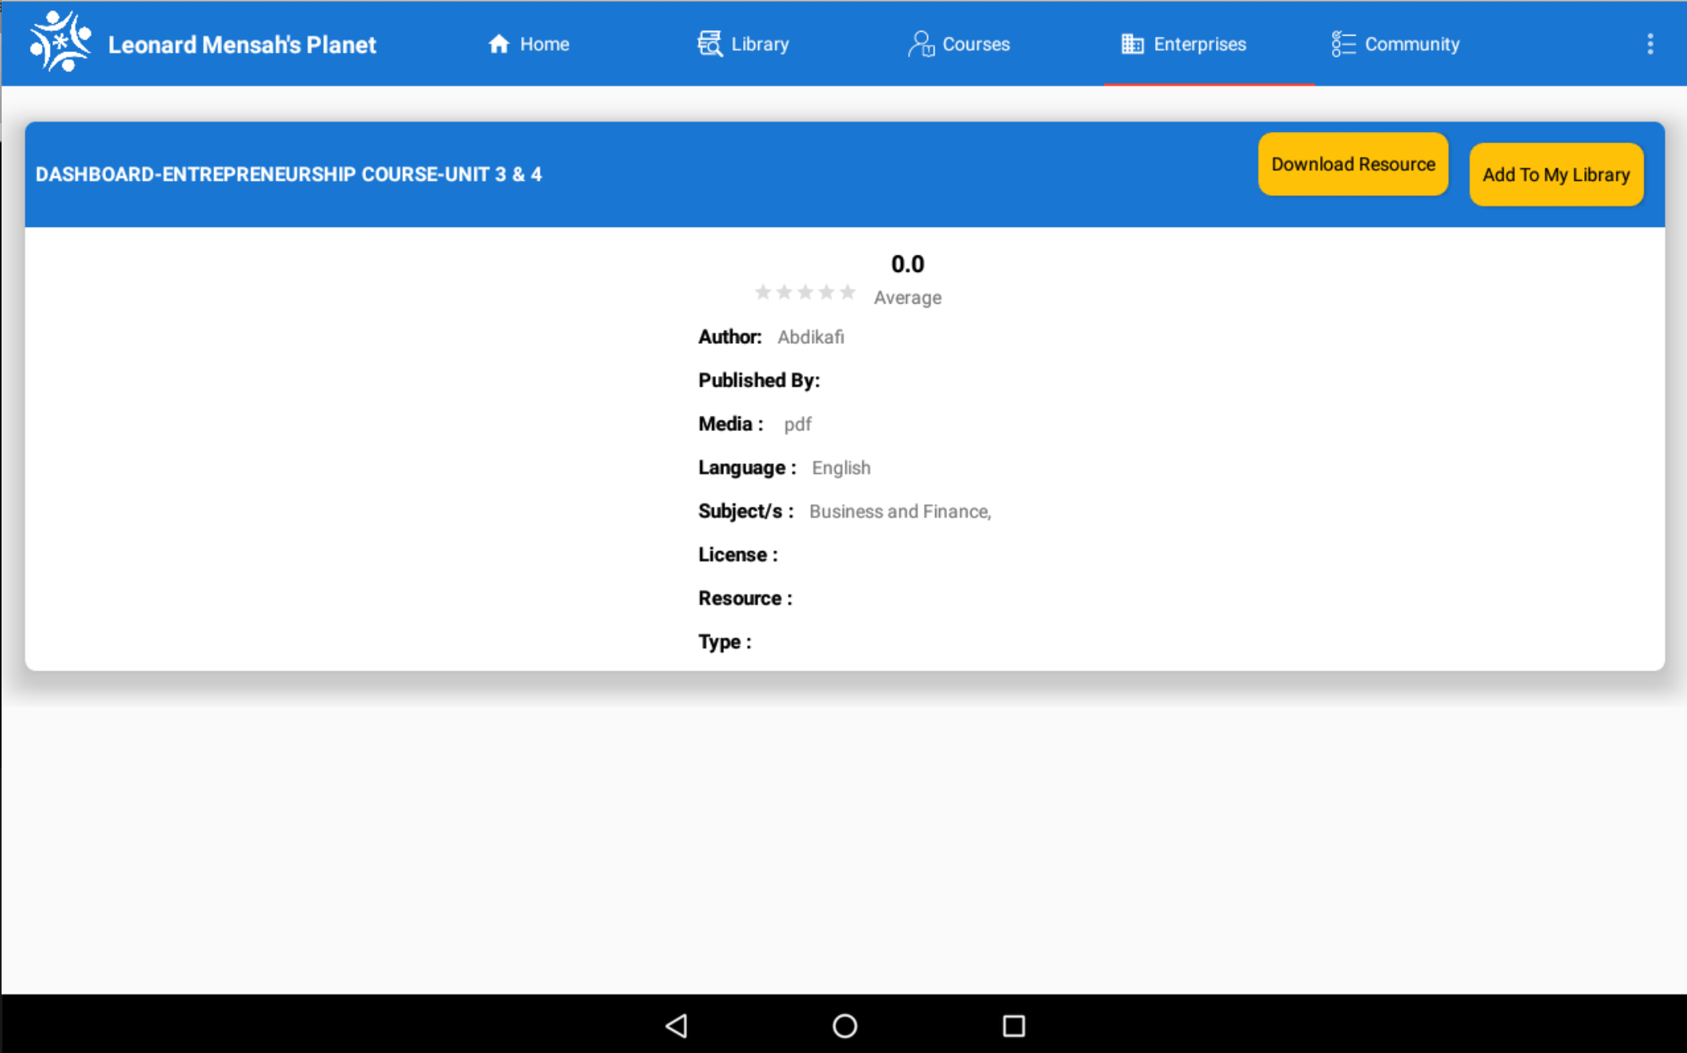Viewport: 1687px width, 1053px height.
Task: Click the Add To My Library button
Action: tap(1557, 174)
